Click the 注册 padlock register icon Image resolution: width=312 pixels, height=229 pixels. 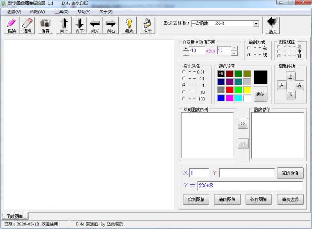(147, 26)
